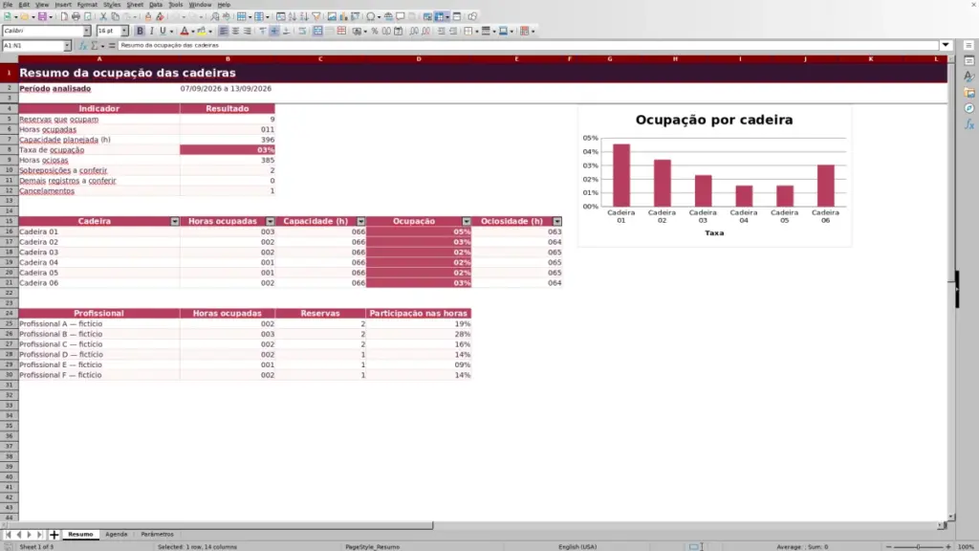
Task: Open the sidebar Functions fx icon
Action: (x=969, y=125)
